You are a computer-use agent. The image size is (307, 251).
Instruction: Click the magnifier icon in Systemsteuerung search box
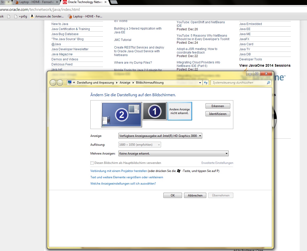tap(268, 83)
